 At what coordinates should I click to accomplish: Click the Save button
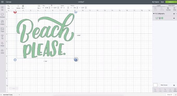point(162,2)
